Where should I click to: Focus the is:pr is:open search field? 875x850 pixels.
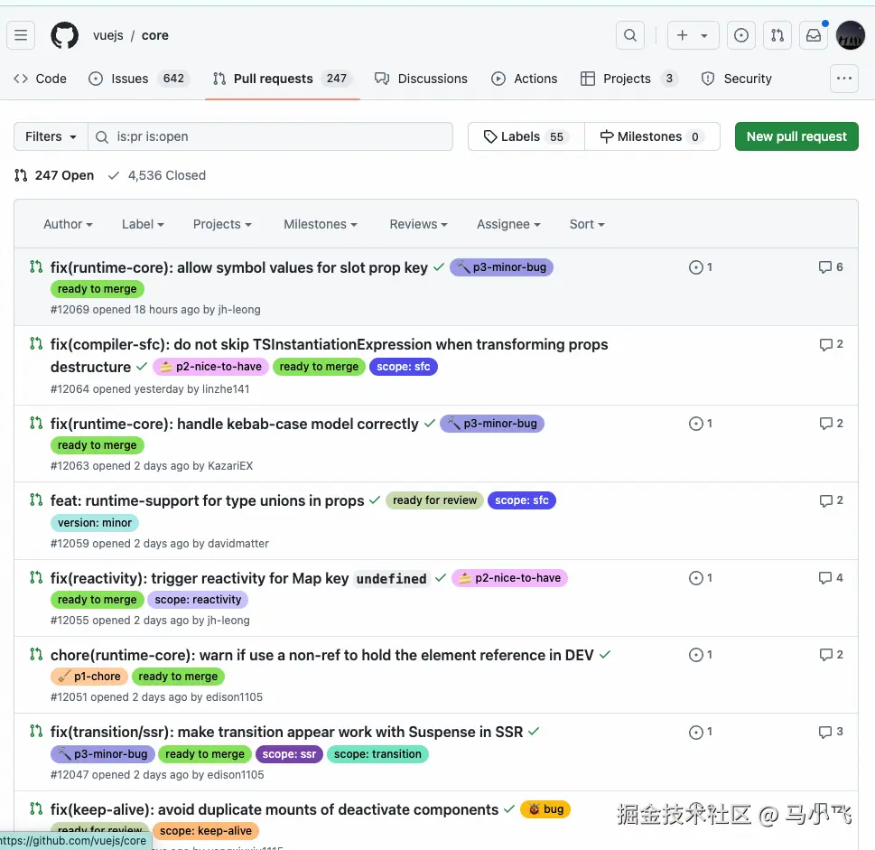pos(271,136)
